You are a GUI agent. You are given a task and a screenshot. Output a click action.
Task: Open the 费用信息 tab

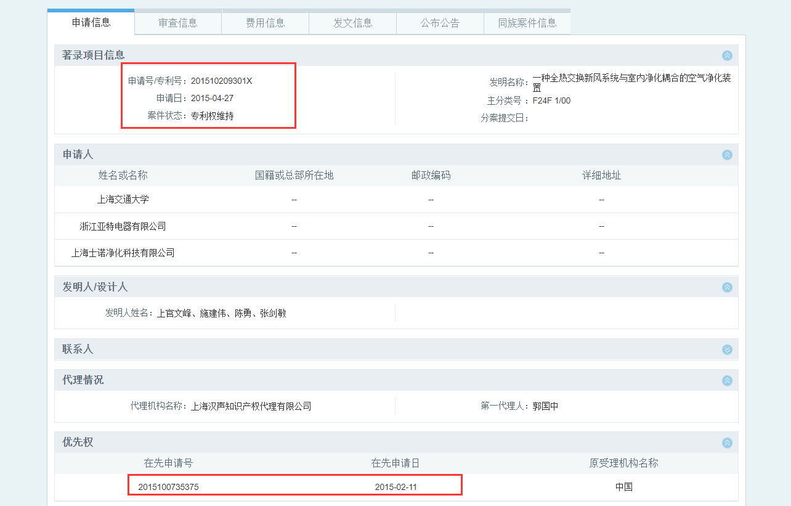(266, 23)
